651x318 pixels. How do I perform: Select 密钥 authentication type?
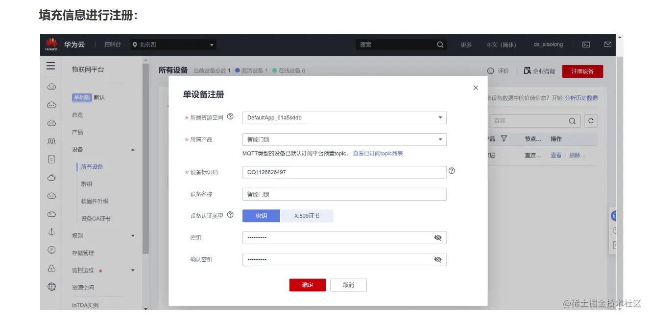coord(262,216)
